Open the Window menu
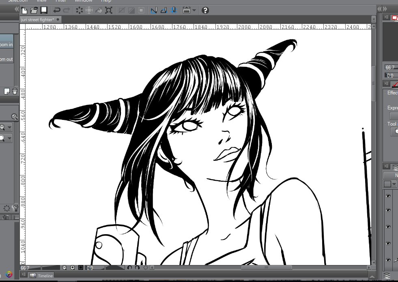 click(84, 1)
